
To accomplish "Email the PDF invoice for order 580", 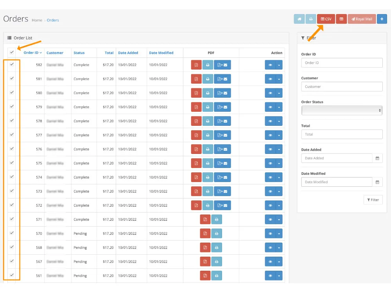I will click(222, 93).
